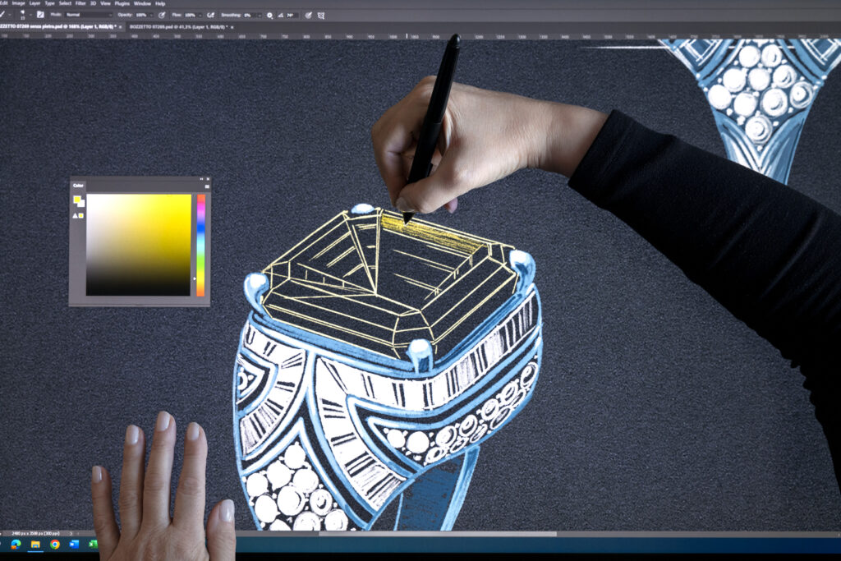Image resolution: width=841 pixels, height=561 pixels.
Task: Toggle the brush settings panel icon
Action: point(40,15)
